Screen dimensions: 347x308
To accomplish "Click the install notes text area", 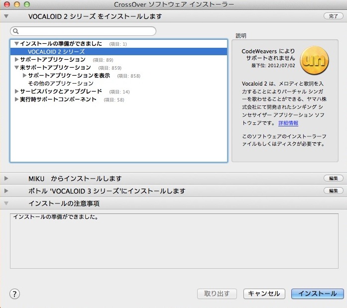I will 174,241.
